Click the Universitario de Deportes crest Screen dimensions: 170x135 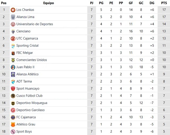click(x=13, y=24)
